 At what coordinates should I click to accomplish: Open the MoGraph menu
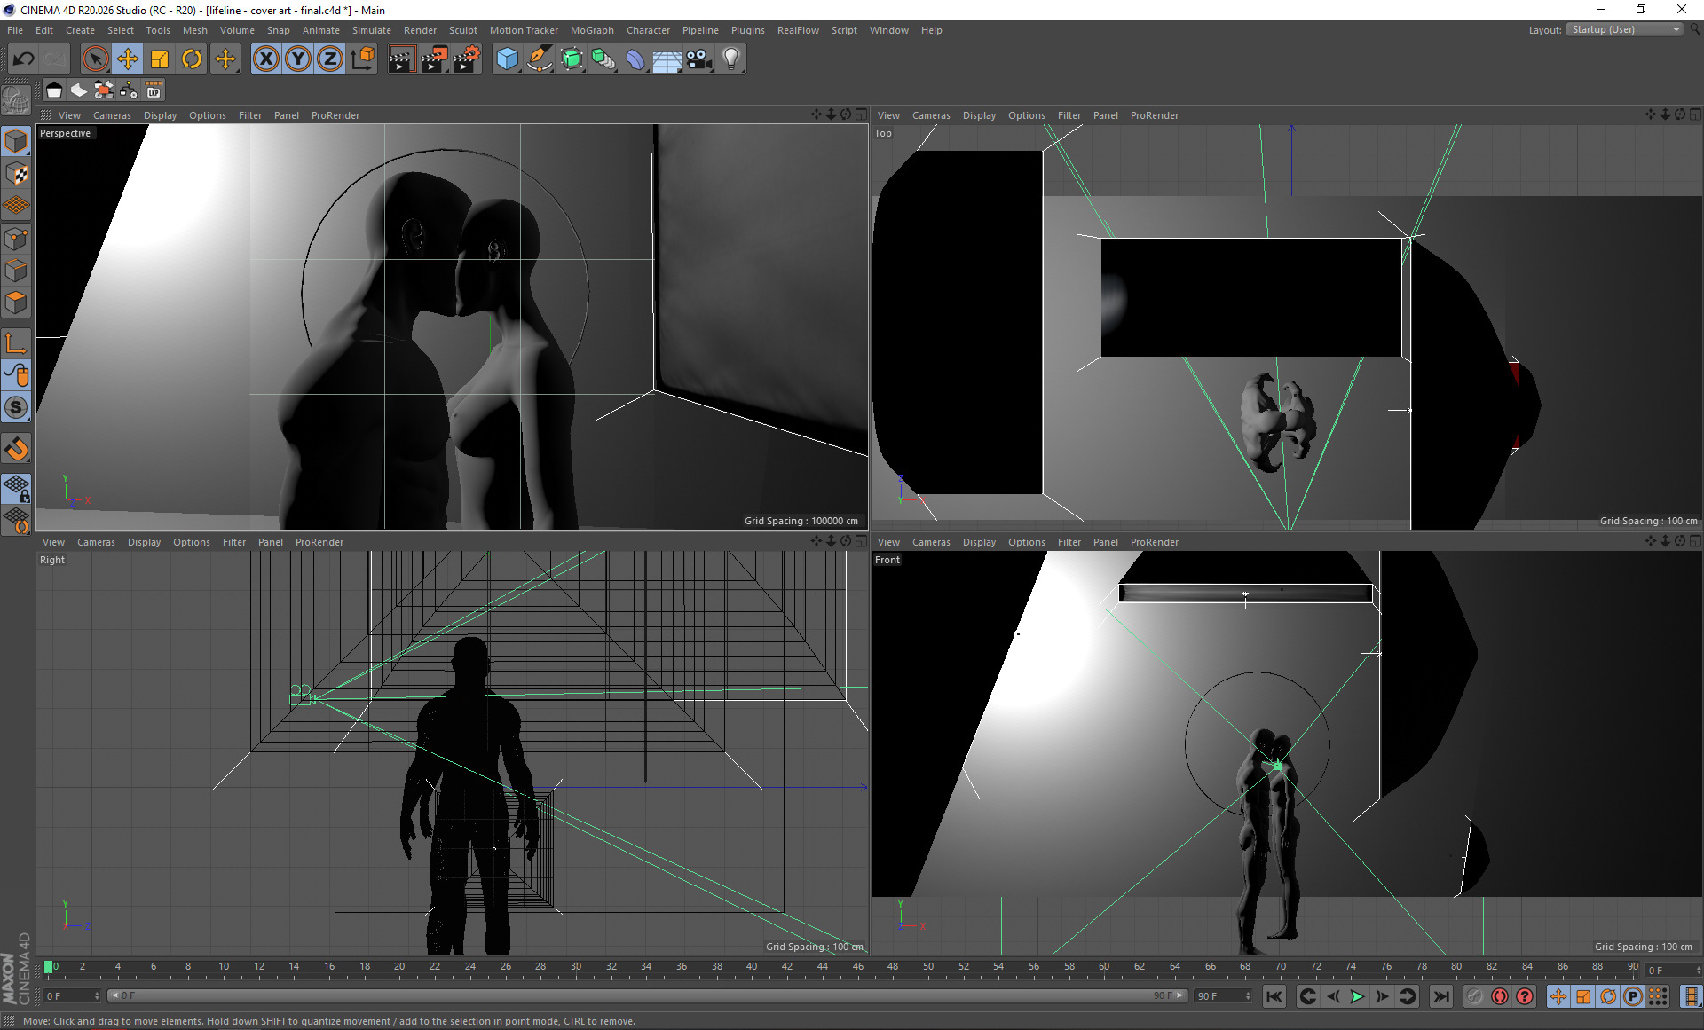[x=591, y=30]
